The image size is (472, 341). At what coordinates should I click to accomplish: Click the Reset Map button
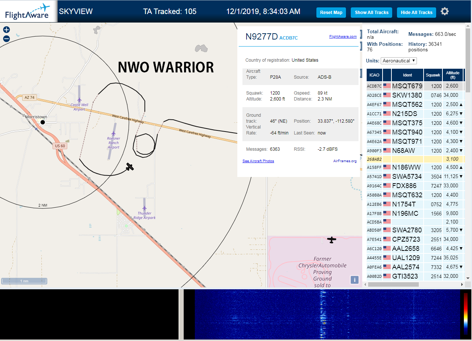(331, 13)
